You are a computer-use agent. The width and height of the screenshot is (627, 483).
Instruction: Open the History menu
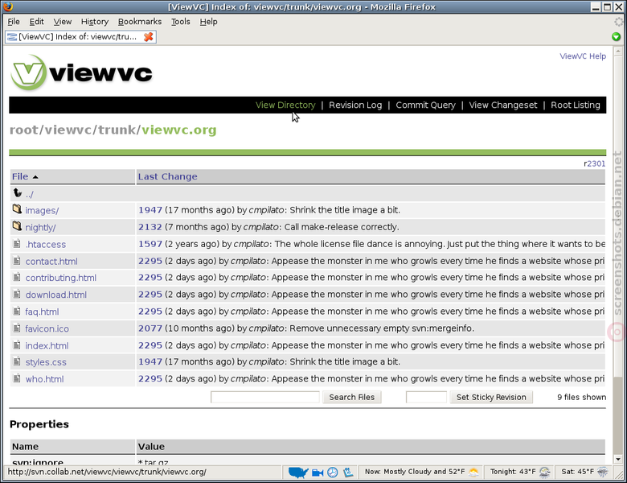(x=95, y=22)
